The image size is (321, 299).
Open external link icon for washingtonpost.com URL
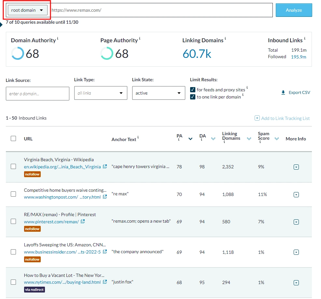105,197
